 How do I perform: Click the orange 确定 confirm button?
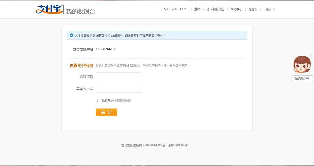coord(106,112)
